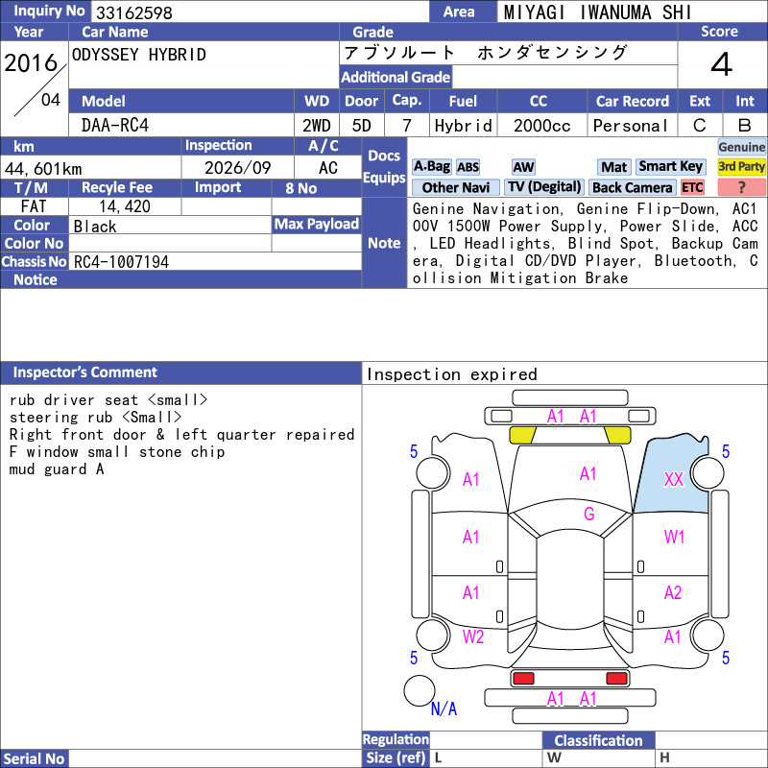Viewport: 768px width, 768px height.
Task: Click the Back Camera equipment badge
Action: click(632, 187)
